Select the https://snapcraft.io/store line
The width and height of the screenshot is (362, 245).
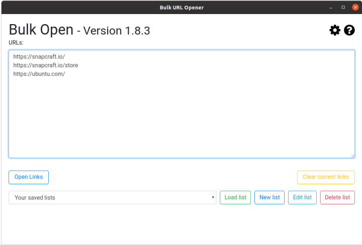(45, 65)
